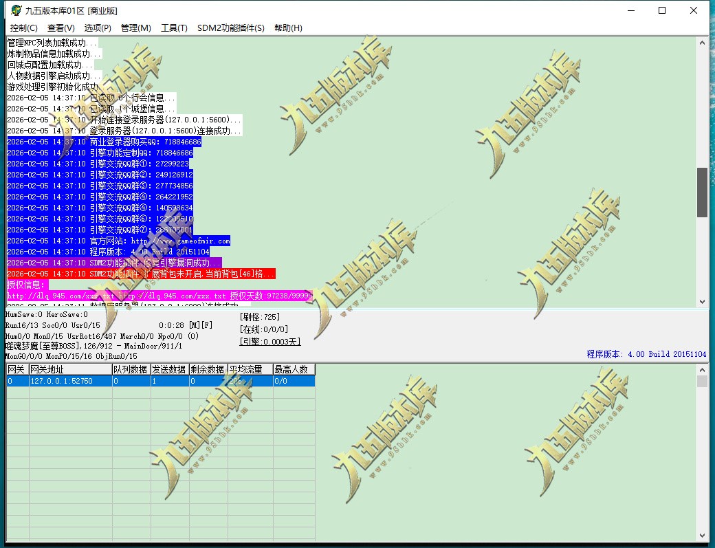This screenshot has width=715, height=548.
Task: Click the 0/0 最高人数 cell
Action: (x=294, y=381)
